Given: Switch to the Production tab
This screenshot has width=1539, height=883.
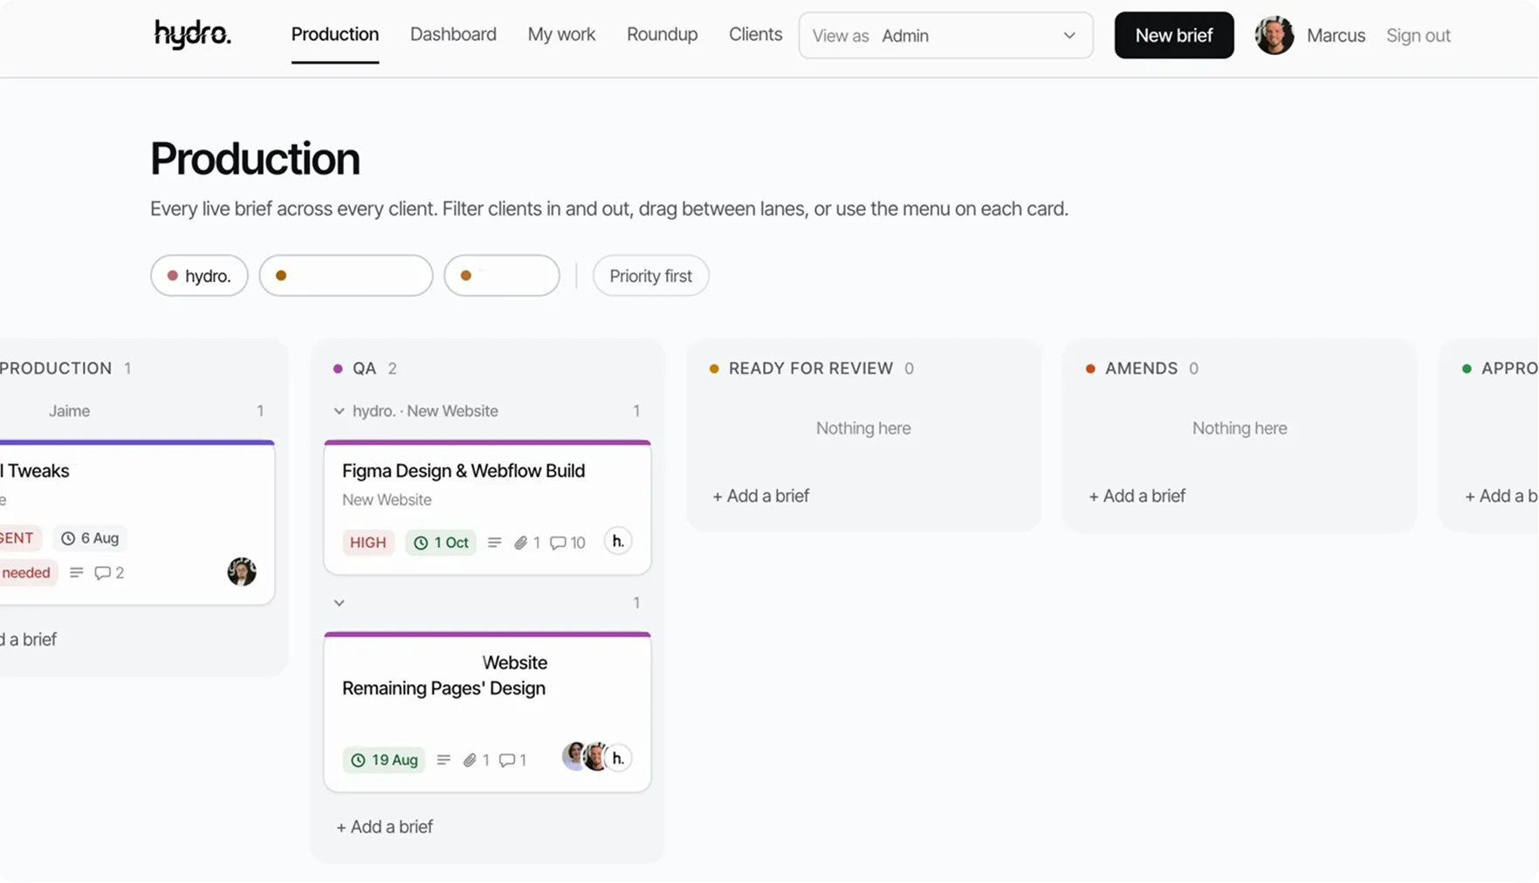Looking at the screenshot, I should 335,35.
